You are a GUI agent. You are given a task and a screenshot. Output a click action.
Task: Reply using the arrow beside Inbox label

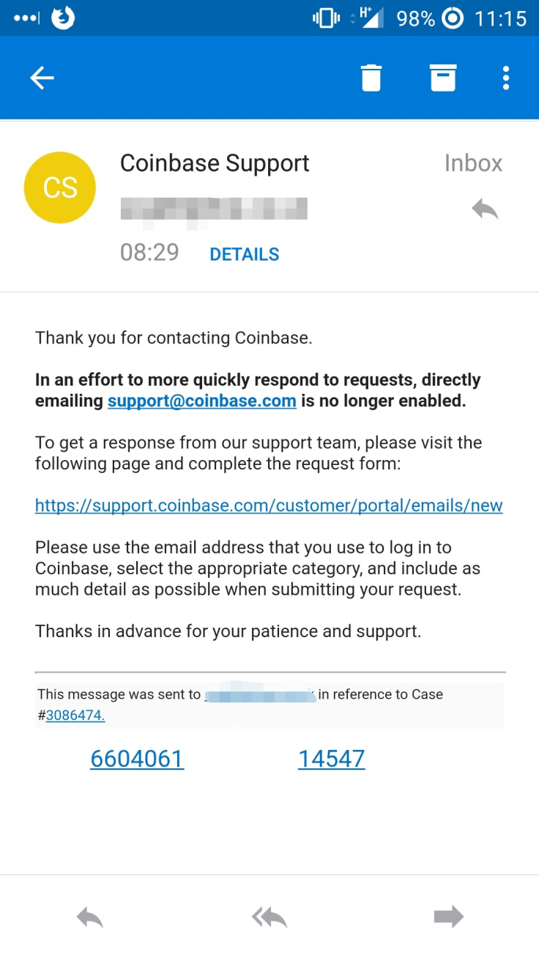coord(485,209)
